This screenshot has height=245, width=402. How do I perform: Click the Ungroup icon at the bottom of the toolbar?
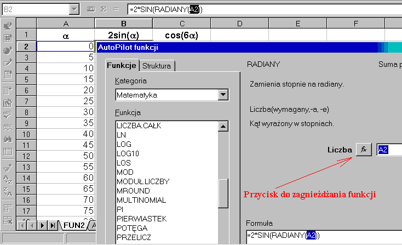click(8, 220)
